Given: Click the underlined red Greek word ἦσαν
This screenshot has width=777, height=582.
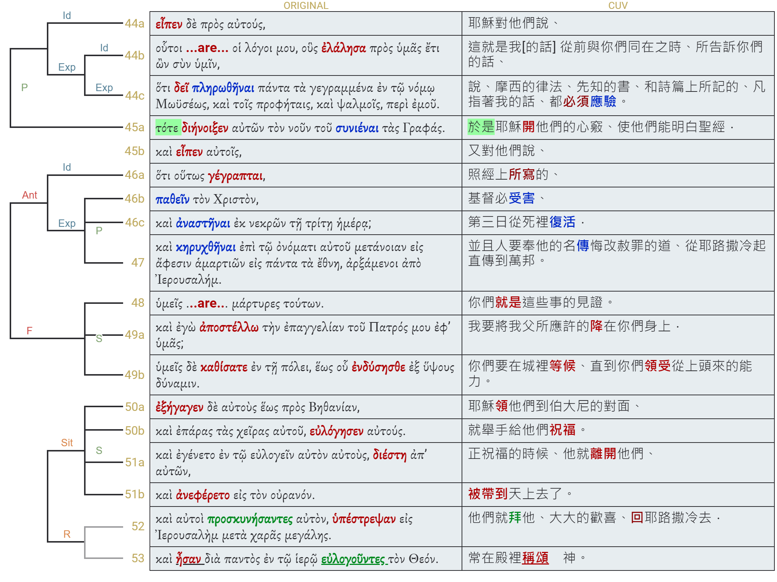Looking at the screenshot, I should click(189, 559).
